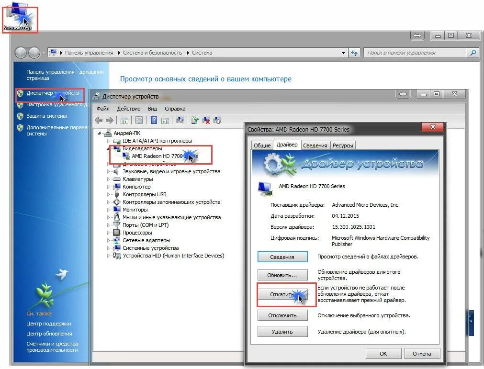Click the Обновить... button

[282, 275]
